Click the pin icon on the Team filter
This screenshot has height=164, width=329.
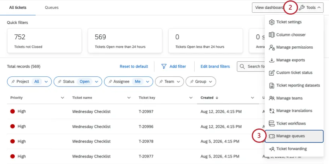pos(161,81)
